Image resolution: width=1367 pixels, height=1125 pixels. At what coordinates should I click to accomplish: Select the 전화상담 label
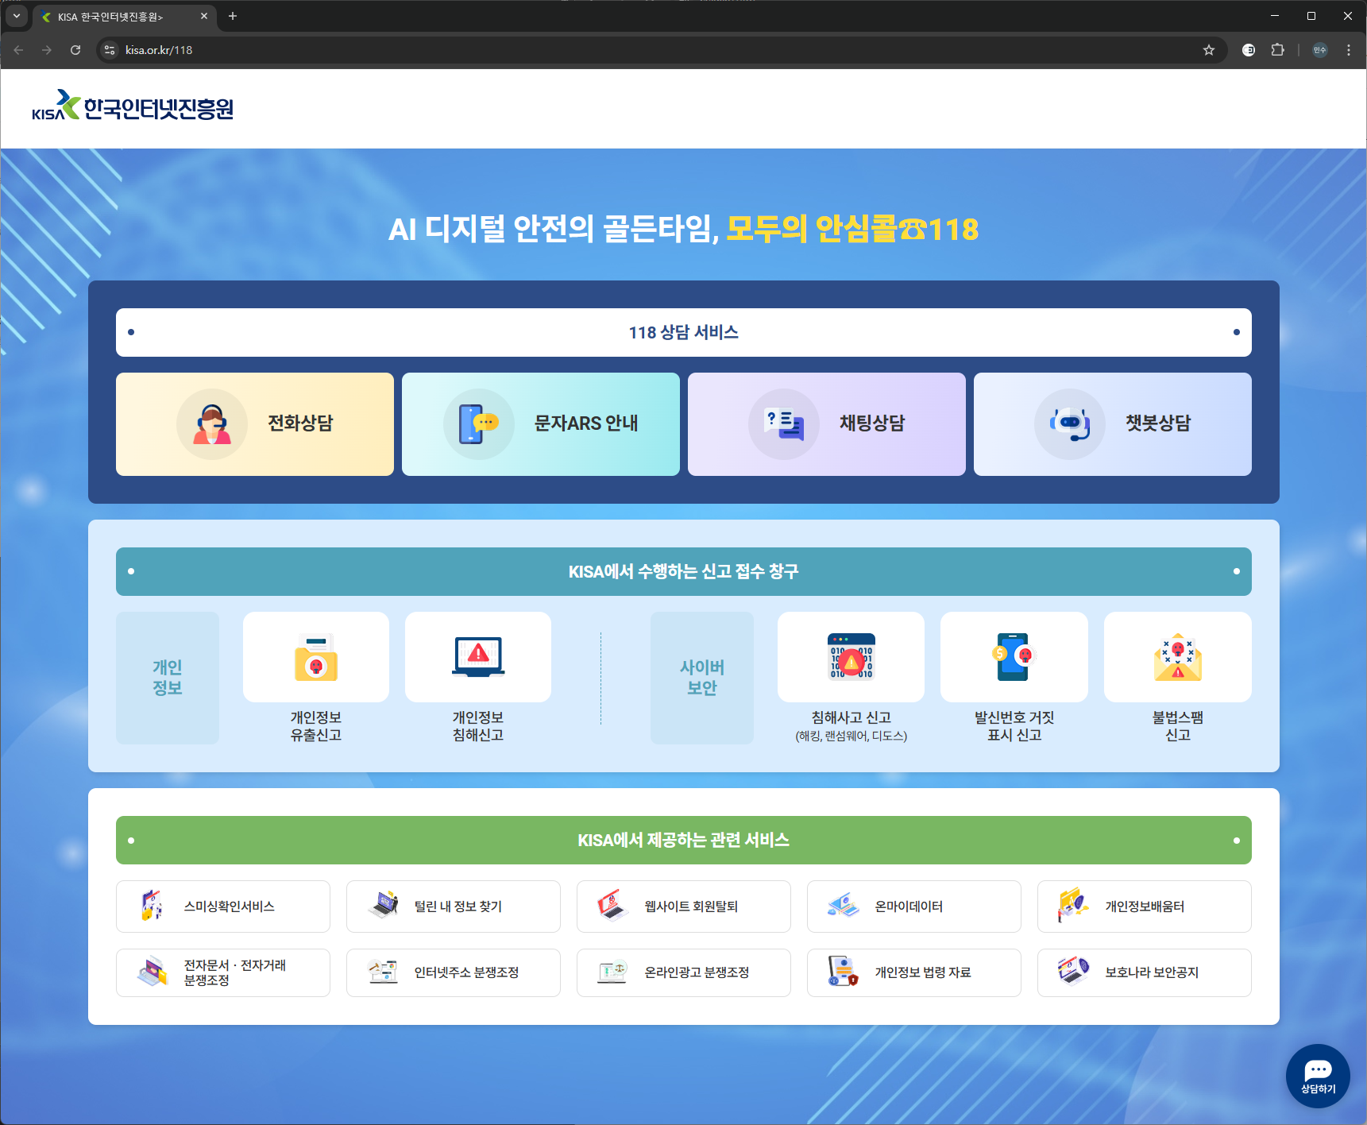tap(300, 423)
